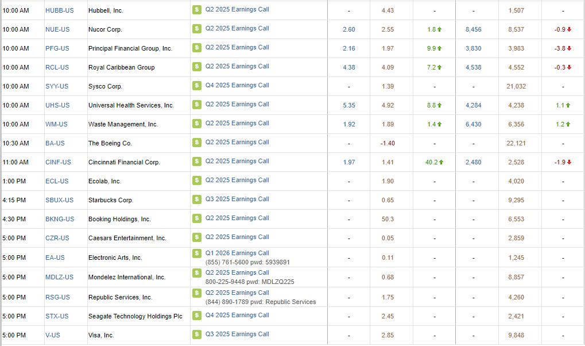The width and height of the screenshot is (585, 346).
Task: Open the SYY-US ticker link
Action: (57, 86)
